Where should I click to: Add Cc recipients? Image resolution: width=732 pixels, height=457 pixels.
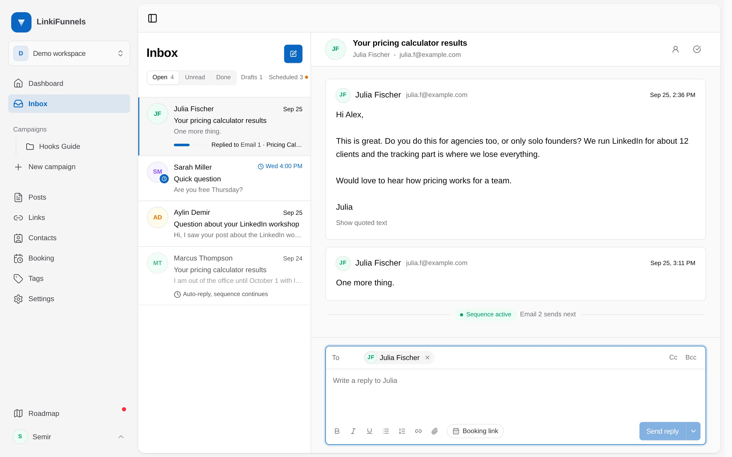coord(673,357)
